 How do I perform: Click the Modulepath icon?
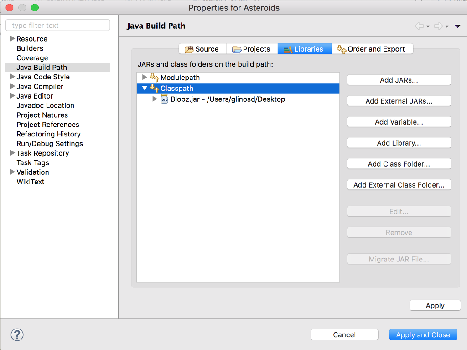(x=155, y=78)
